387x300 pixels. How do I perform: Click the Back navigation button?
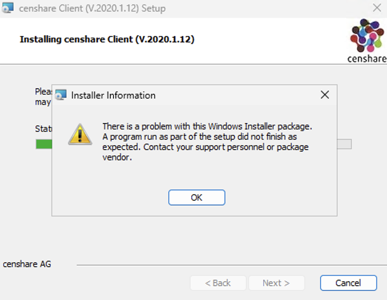[218, 283]
